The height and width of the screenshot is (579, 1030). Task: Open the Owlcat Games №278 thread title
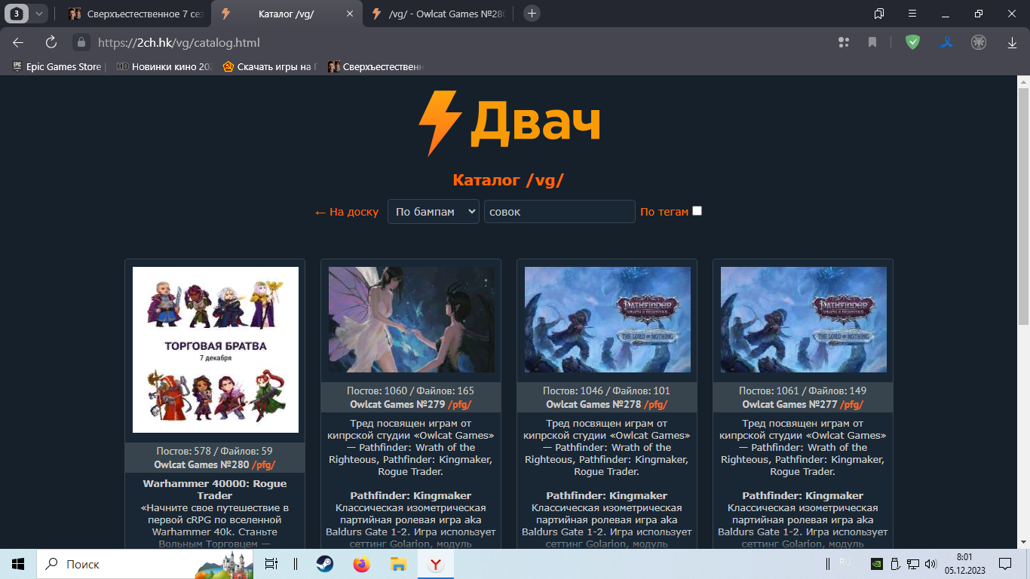pos(593,404)
